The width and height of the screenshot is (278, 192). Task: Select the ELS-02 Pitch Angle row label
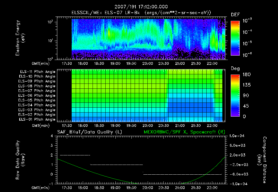pos(37,115)
